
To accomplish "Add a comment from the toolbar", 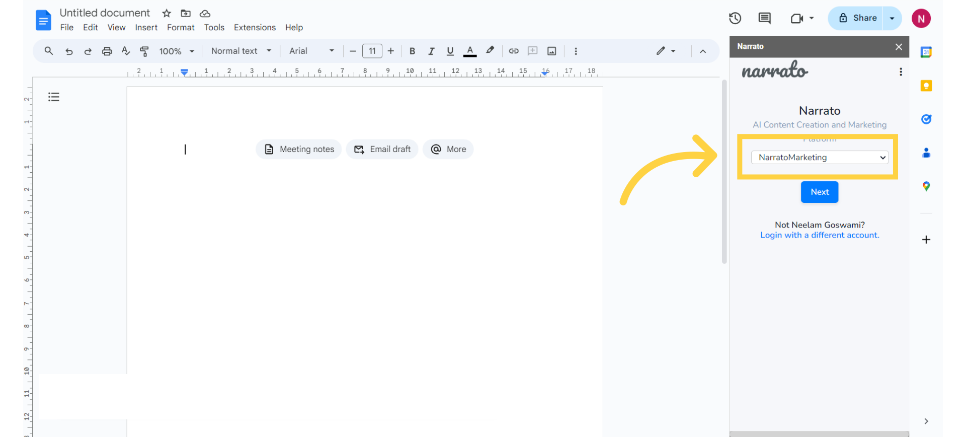I will point(533,51).
